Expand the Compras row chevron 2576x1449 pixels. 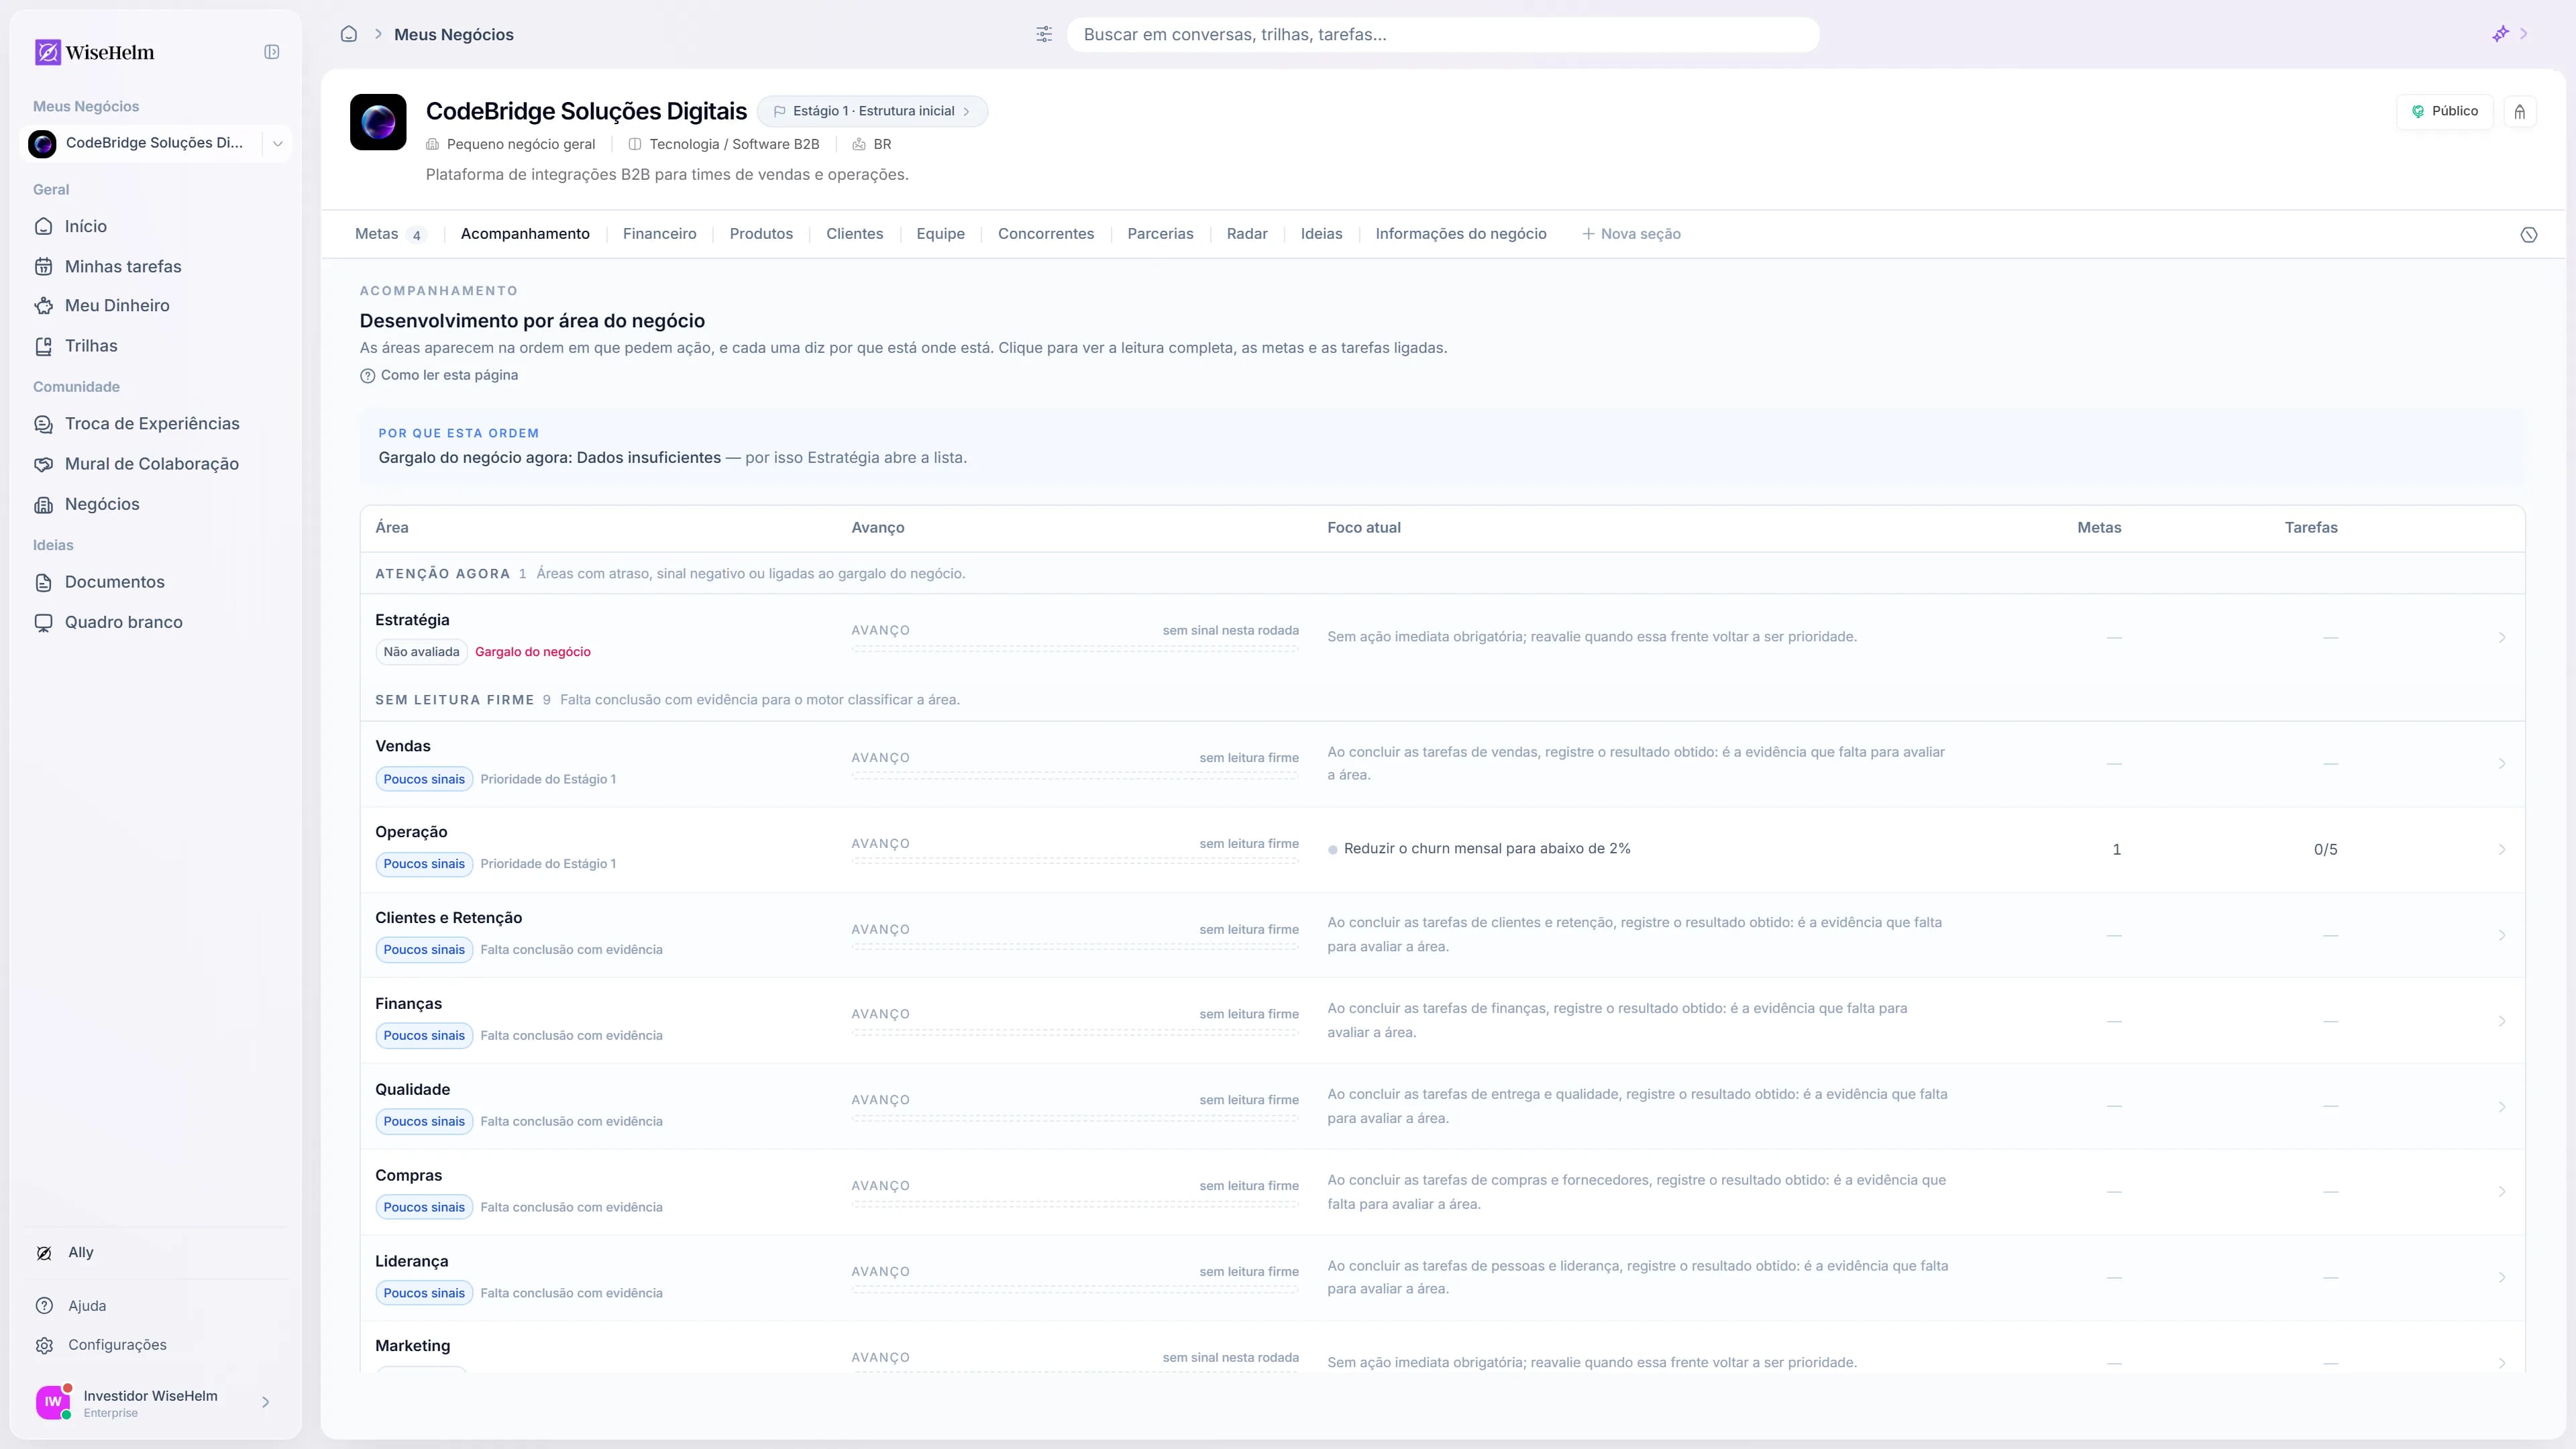point(2502,1192)
